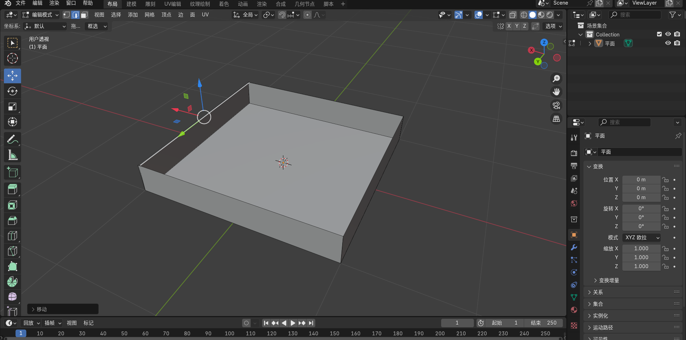Select the Measure tool
The height and width of the screenshot is (340, 686).
[13, 155]
